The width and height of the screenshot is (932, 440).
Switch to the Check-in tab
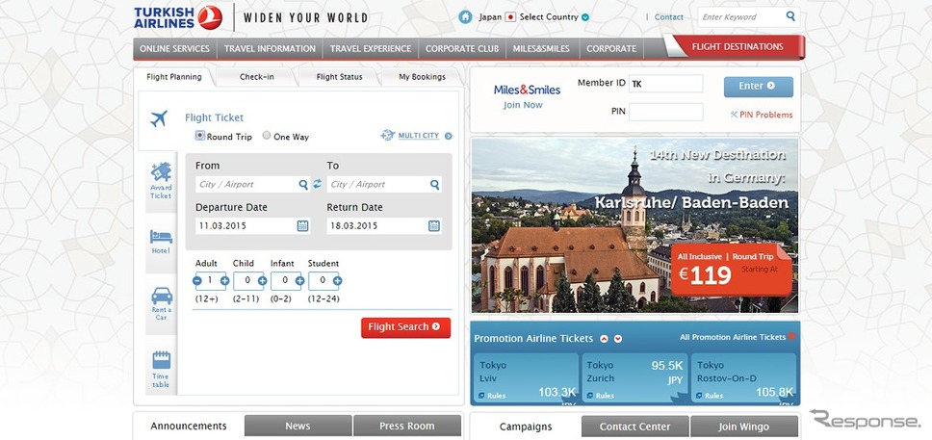pyautogui.click(x=257, y=77)
